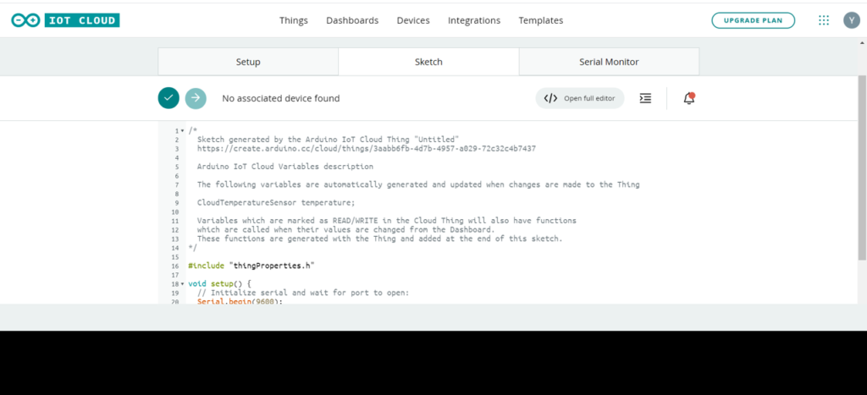Open the Integrations page
Viewport: 867px width, 395px height.
coord(474,20)
